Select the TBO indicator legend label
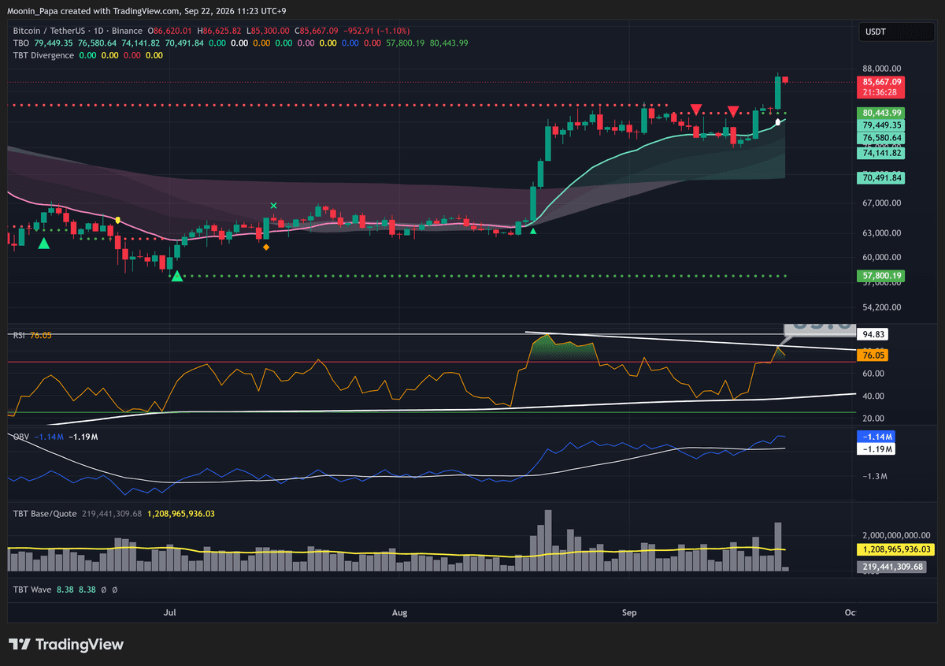This screenshot has height=666, width=945. pyautogui.click(x=21, y=43)
